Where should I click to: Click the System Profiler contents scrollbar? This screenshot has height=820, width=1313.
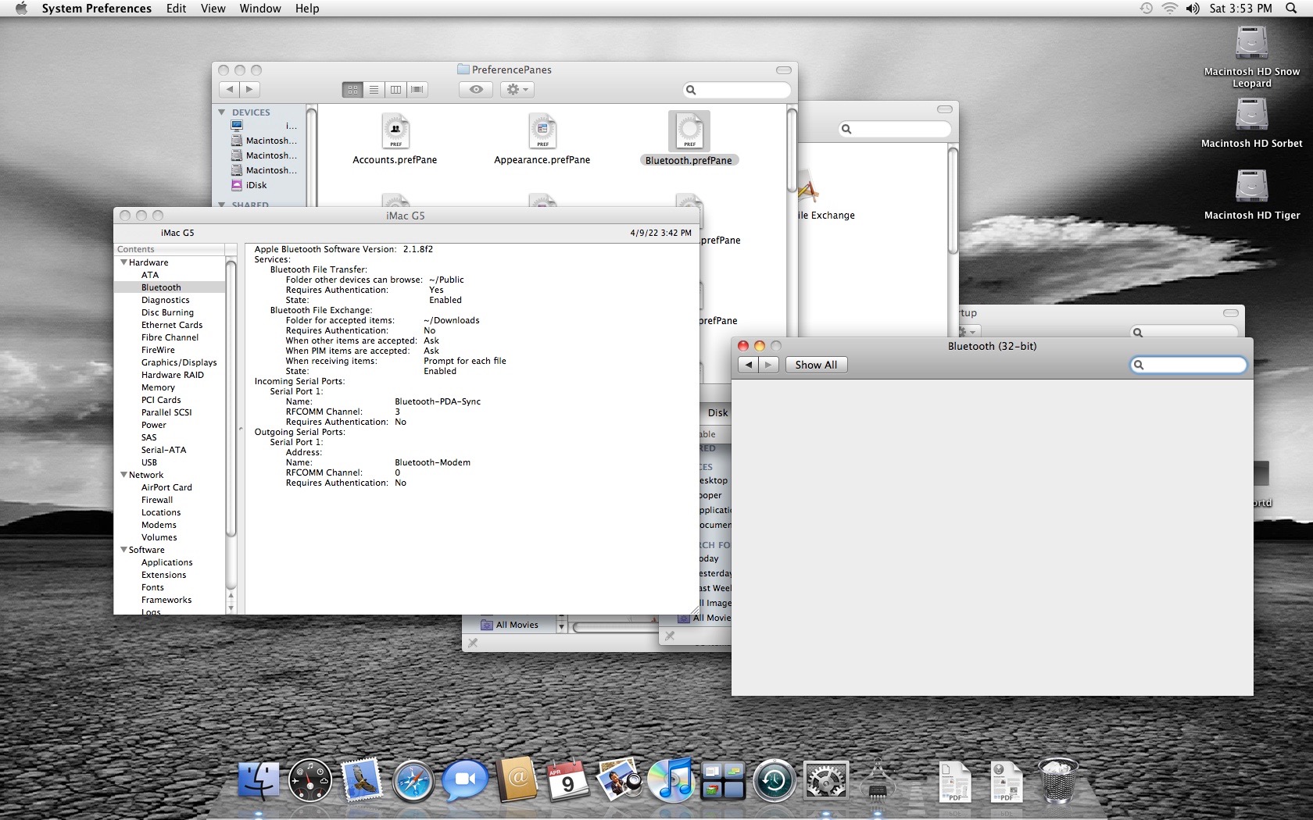231,398
